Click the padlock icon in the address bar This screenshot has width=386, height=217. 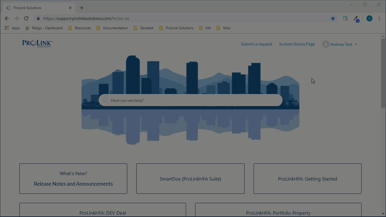point(38,18)
